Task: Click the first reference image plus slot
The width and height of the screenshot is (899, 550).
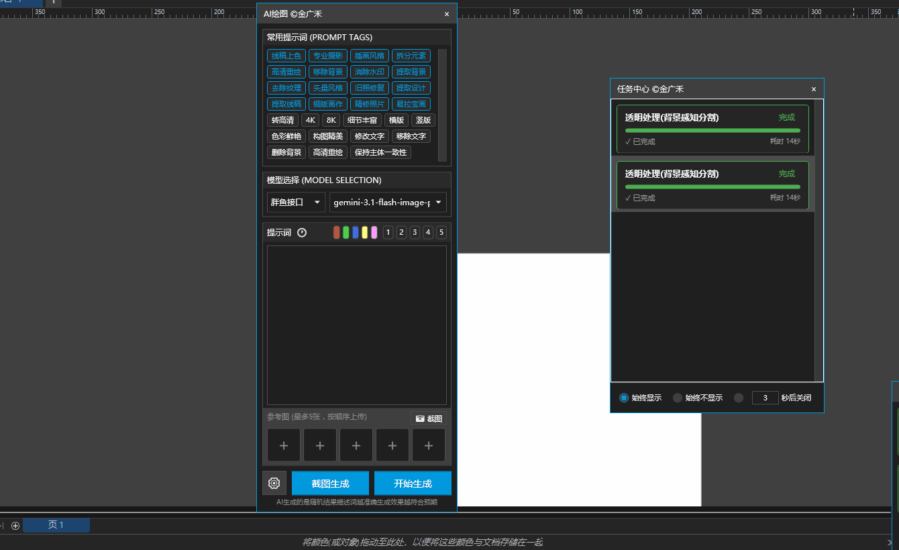Action: pyautogui.click(x=284, y=445)
